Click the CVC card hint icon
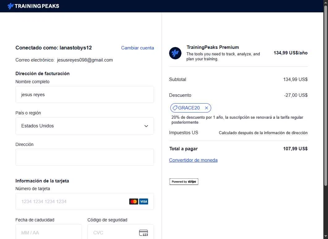Image resolution: width=328 pixels, height=239 pixels. [x=143, y=233]
